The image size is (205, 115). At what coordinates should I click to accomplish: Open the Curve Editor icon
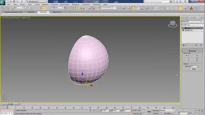138,8
